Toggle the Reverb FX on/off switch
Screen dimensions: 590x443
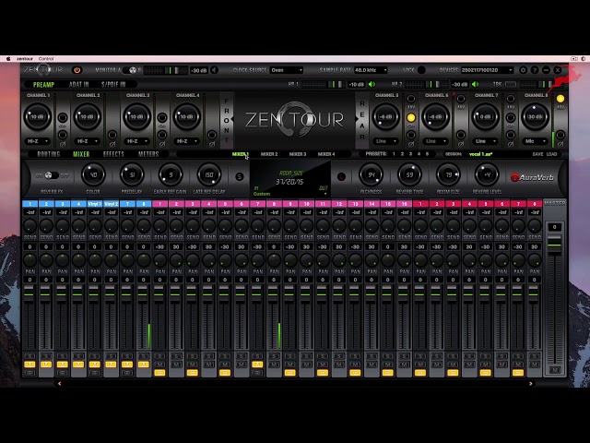(52, 175)
